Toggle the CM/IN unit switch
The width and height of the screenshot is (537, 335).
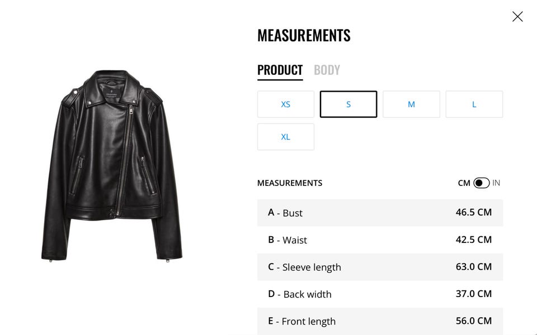[481, 183]
